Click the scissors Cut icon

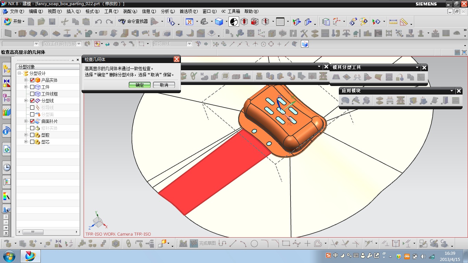[x=64, y=22]
